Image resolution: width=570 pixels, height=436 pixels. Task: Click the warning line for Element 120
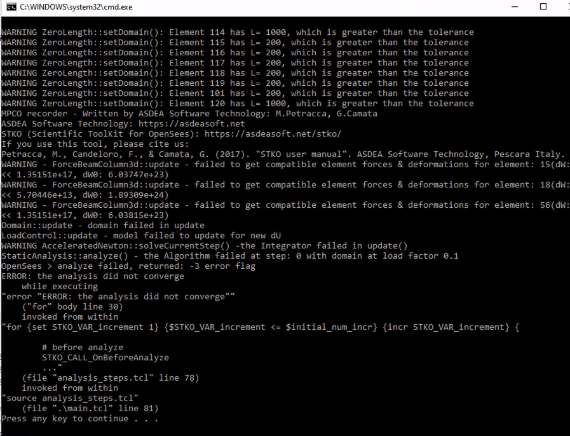238,104
